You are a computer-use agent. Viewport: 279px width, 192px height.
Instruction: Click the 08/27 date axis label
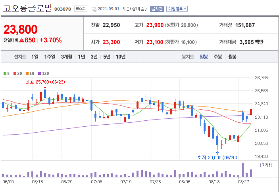pos(243,182)
